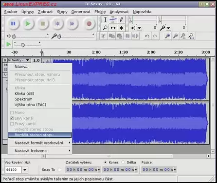Start recording with the Record button

[89, 24]
